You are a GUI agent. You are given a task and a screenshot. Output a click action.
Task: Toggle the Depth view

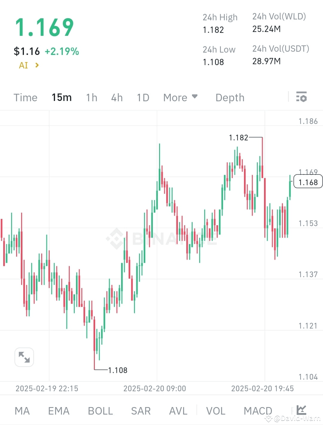(229, 97)
